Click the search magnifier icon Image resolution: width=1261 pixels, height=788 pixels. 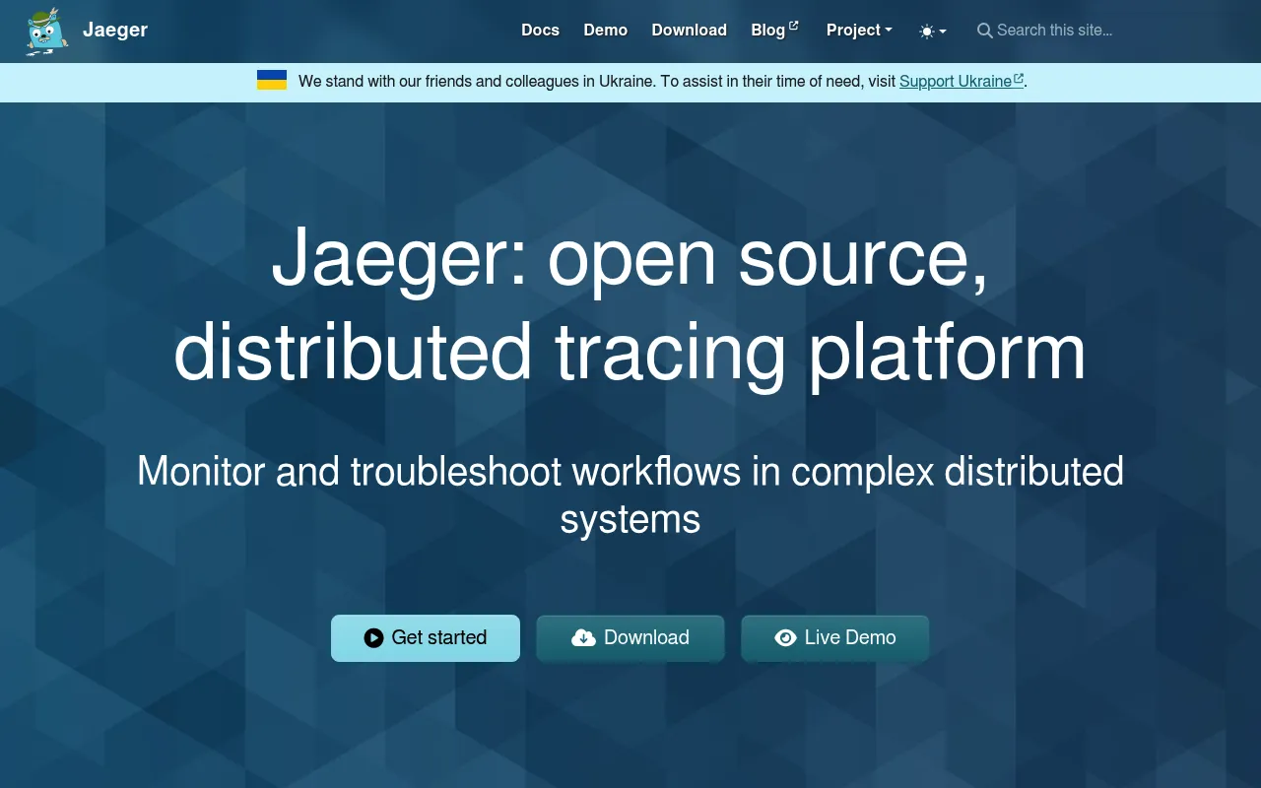[984, 31]
